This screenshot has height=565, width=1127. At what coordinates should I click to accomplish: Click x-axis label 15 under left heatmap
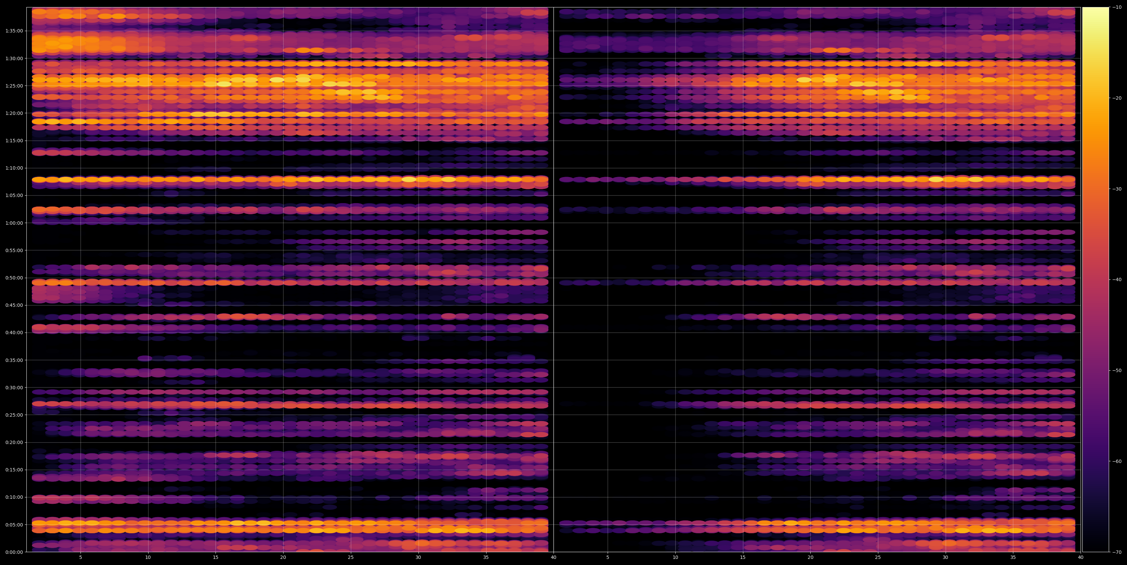(x=216, y=558)
